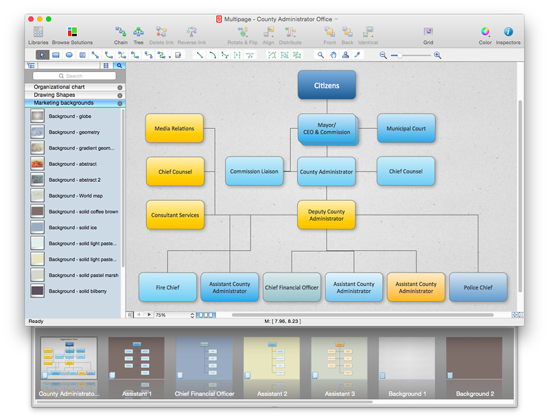Viewport: 549px width, 417px height.
Task: Select the text box tool
Action: coord(82,55)
